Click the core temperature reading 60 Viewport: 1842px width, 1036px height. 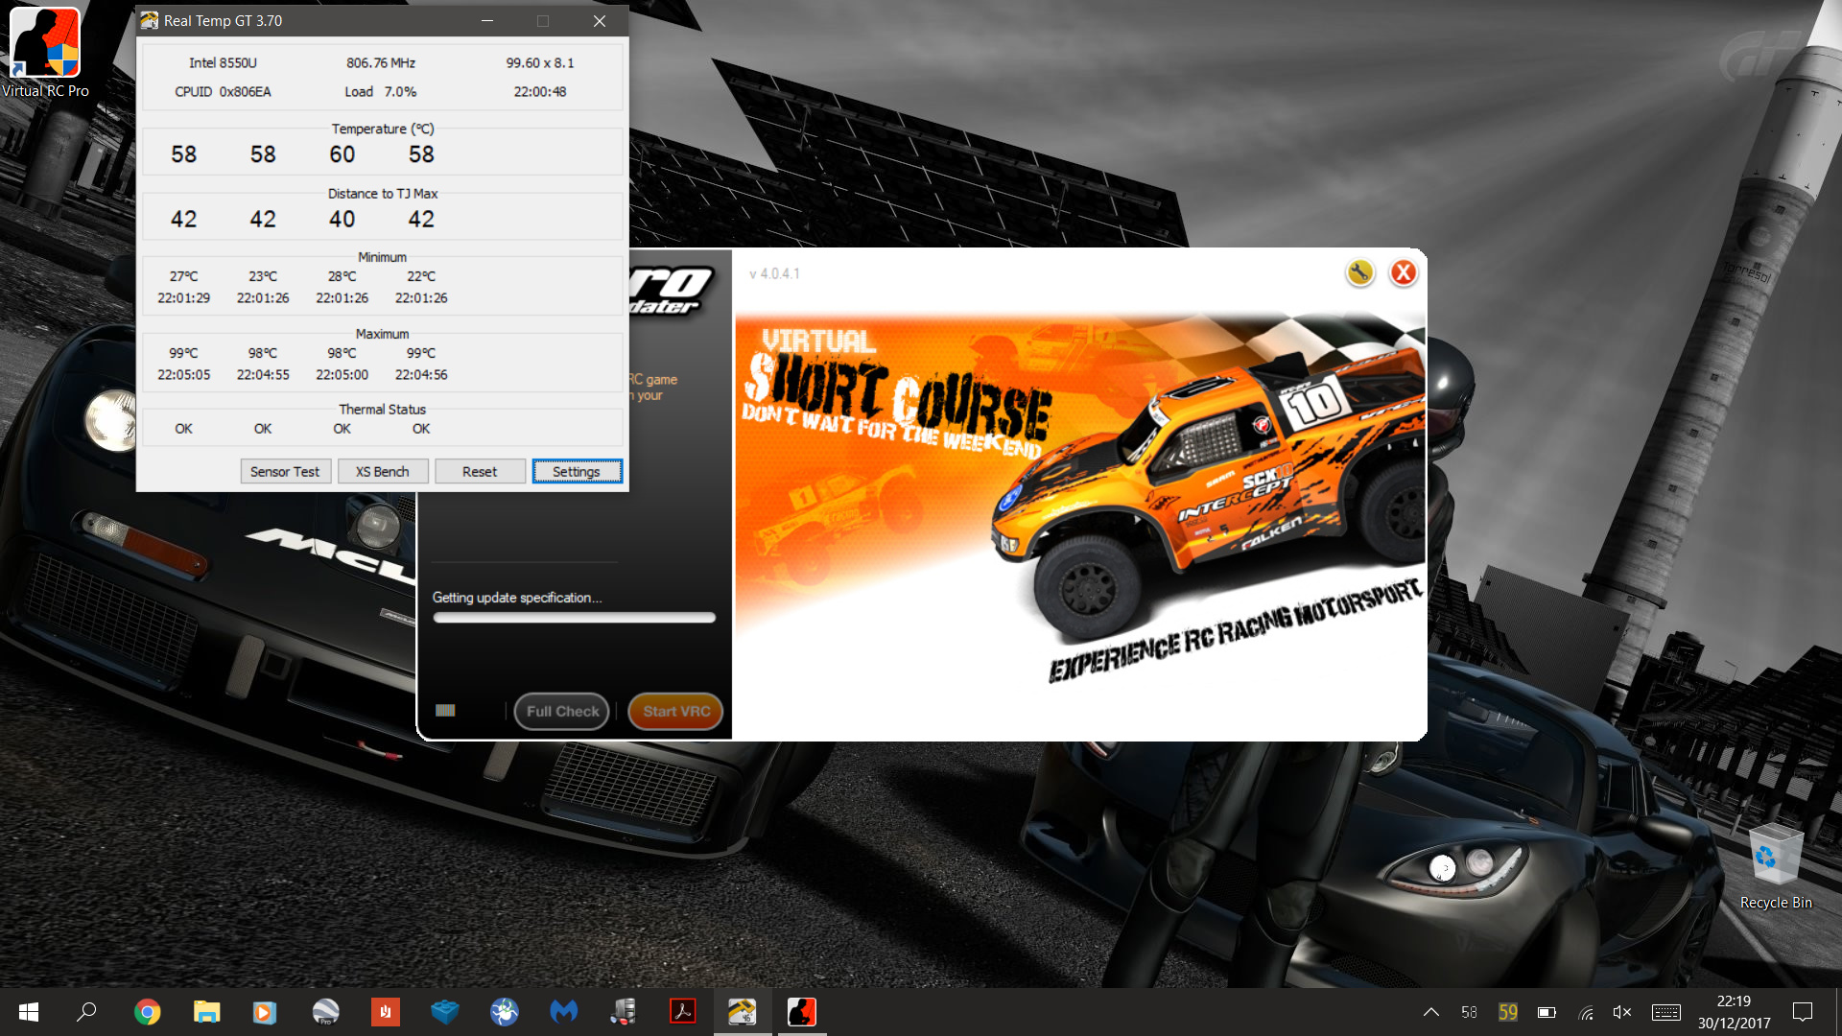tap(342, 154)
